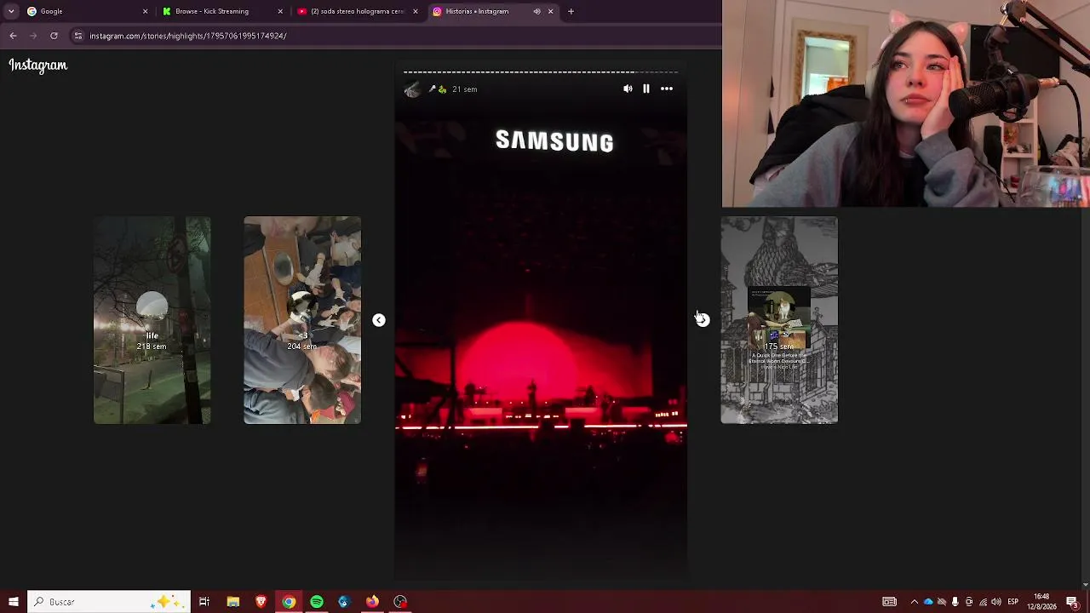Mute the story audio

click(x=628, y=89)
